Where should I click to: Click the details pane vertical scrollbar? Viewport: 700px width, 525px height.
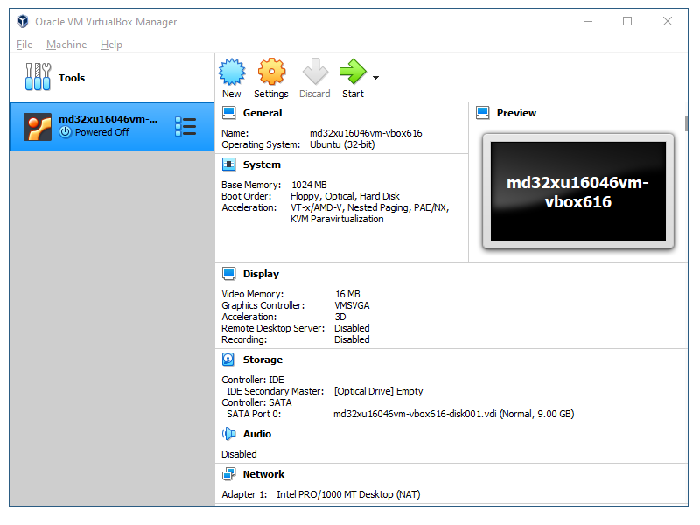click(686, 123)
